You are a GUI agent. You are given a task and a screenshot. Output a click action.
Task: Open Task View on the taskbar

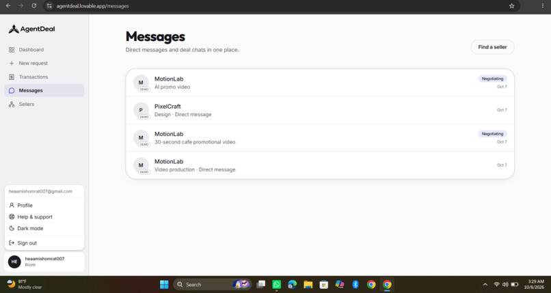click(x=260, y=284)
